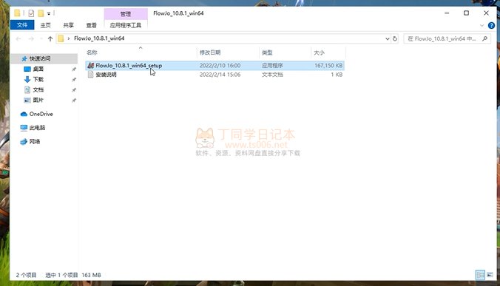Select the 管理 contextual tab header
Viewport: 500px width, 286px height.
pyautogui.click(x=126, y=14)
